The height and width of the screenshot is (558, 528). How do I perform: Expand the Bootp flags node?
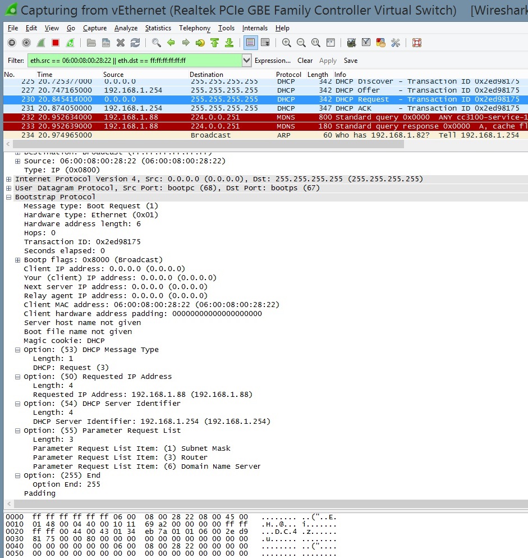coord(17,260)
